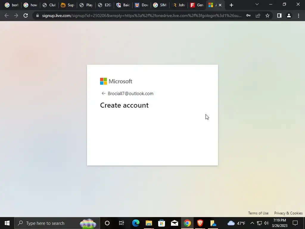The height and width of the screenshot is (229, 305).
Task: Click the Brociall7@outlook.com email text
Action: pos(130,93)
